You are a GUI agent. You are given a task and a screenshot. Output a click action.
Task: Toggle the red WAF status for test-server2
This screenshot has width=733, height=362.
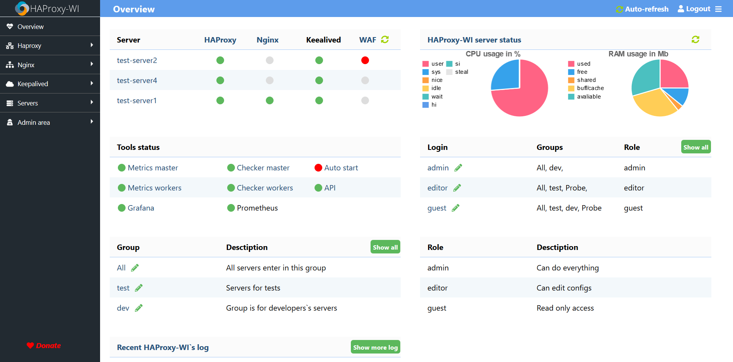(365, 60)
